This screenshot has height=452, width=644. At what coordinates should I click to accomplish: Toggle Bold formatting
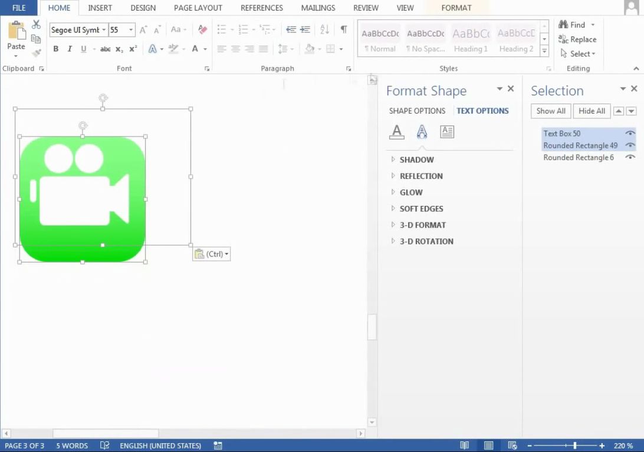tap(56, 49)
